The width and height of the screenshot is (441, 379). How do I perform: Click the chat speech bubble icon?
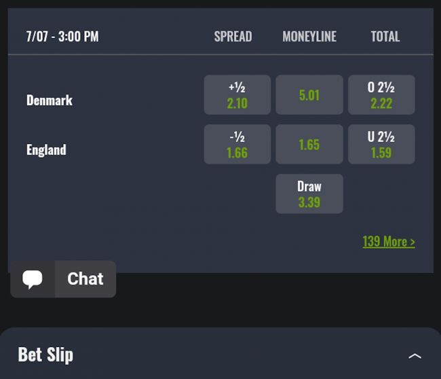point(33,279)
